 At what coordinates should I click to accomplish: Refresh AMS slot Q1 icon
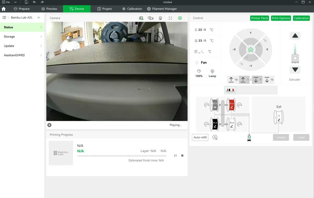coord(207,105)
